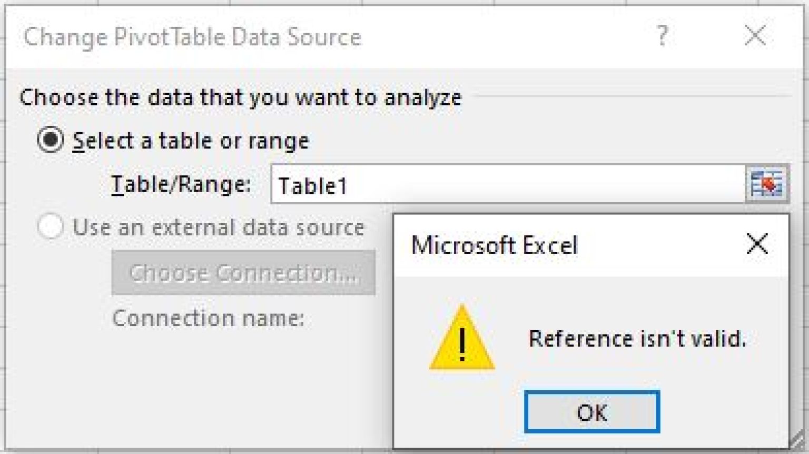
Task: Select the "Select a table or range" radio button
Action: coord(51,140)
